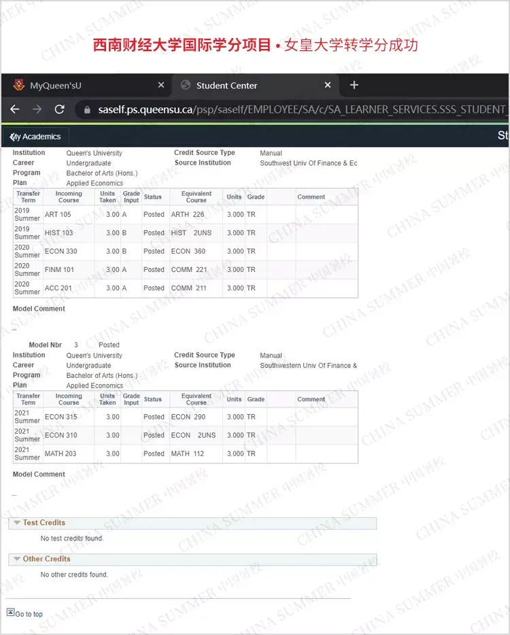Click the Other Credits heading
510x635 pixels.
[x=47, y=559]
